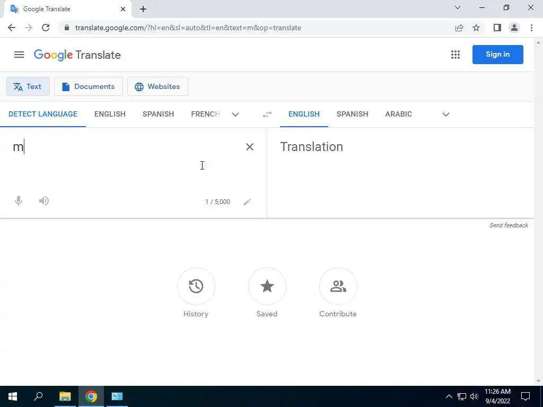Bookmark this tab star icon
The image size is (543, 407).
pyautogui.click(x=476, y=28)
